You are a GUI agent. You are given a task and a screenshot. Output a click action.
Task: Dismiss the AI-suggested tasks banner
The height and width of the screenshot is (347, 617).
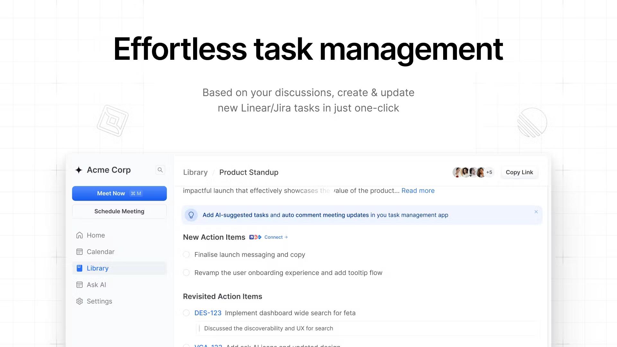[536, 212]
